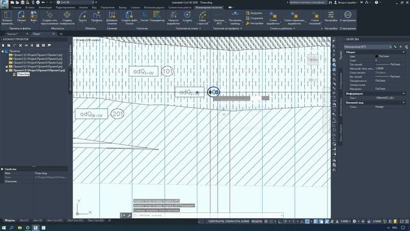Click circled 201 label in drawing
Screen dimensions: 410x231
coord(117,114)
